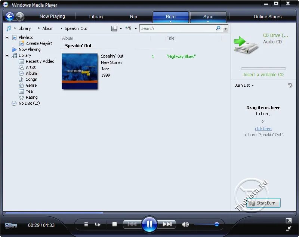Click the CD drive icon in burn pane
The image size is (299, 237).
click(246, 45)
